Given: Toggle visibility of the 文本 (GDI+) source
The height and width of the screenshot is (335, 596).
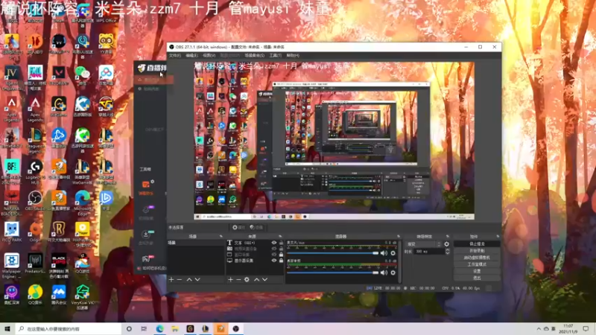Looking at the screenshot, I should [x=273, y=243].
